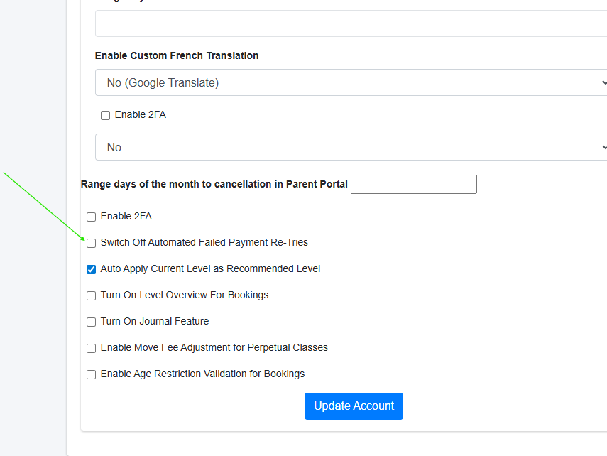Toggle the Turn On Journal Feature checkbox
This screenshot has height=456, width=607.
coord(91,322)
